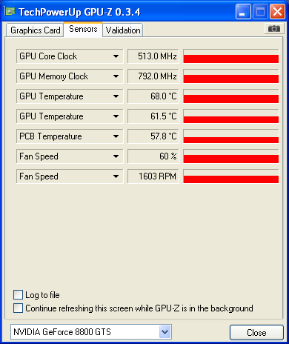Select the Sensors tab
This screenshot has width=289, height=344.
pyautogui.click(x=83, y=29)
